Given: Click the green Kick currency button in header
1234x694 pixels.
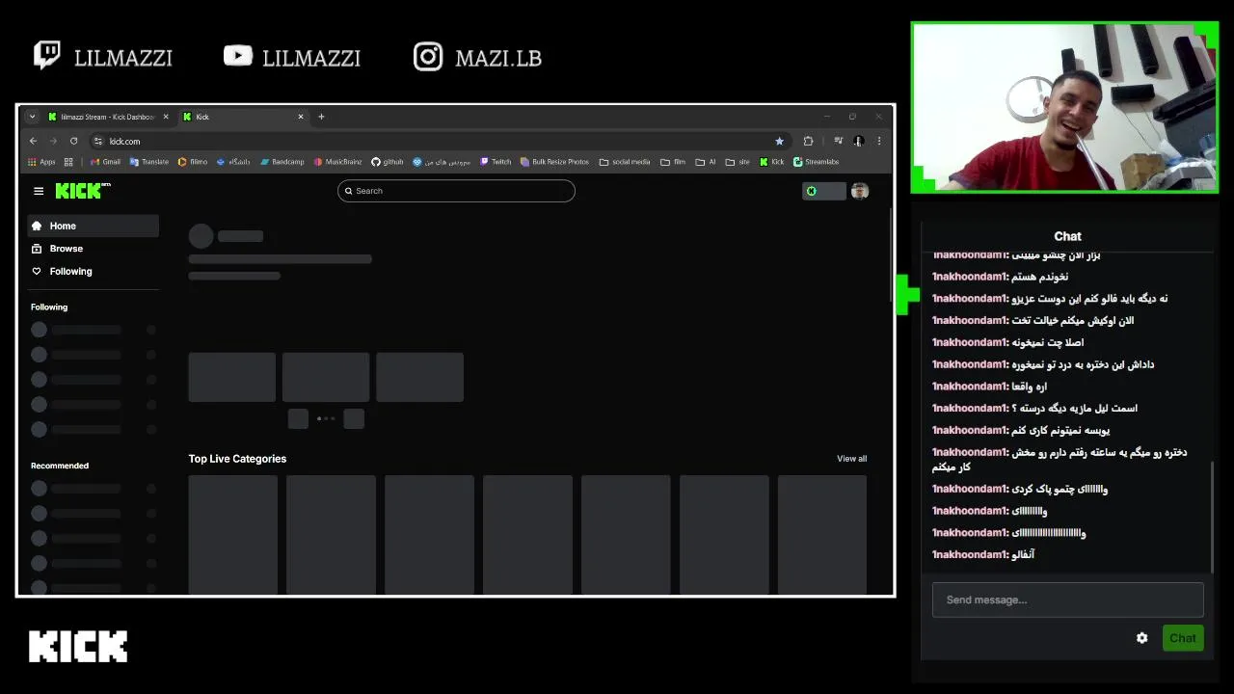Looking at the screenshot, I should click(x=823, y=191).
